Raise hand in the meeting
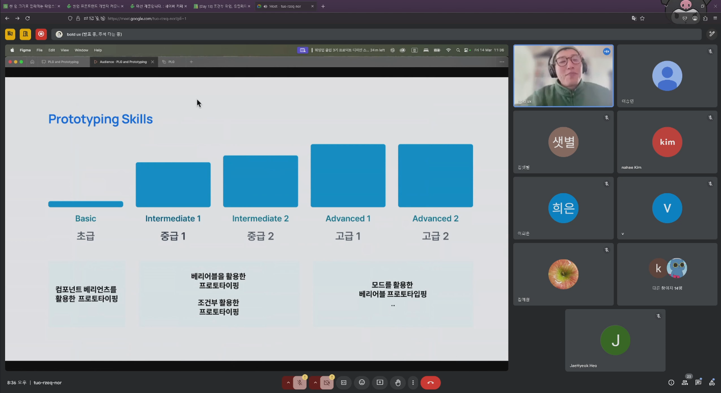Screen dimensions: 721x393 [398, 382]
